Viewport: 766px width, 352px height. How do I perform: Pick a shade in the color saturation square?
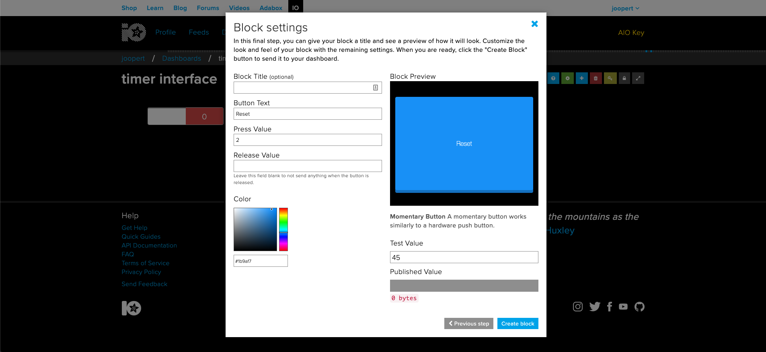coord(255,229)
